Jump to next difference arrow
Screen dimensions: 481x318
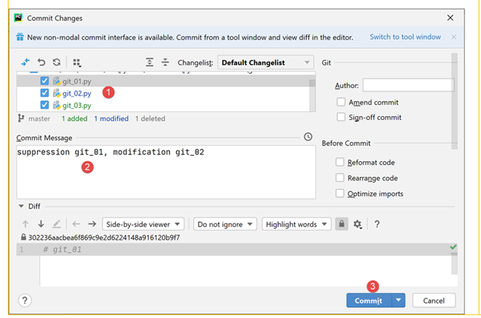click(41, 224)
